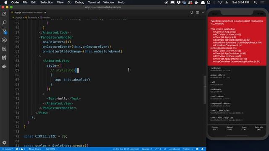The image size is (269, 151).
Task: Open the Search view in activity bar
Action: tap(4, 22)
